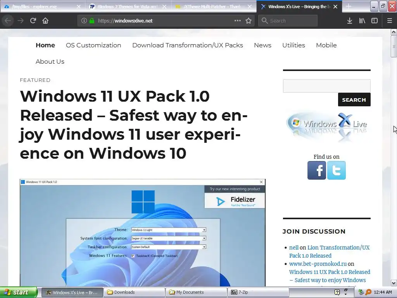Click the back navigation arrow

click(8, 21)
